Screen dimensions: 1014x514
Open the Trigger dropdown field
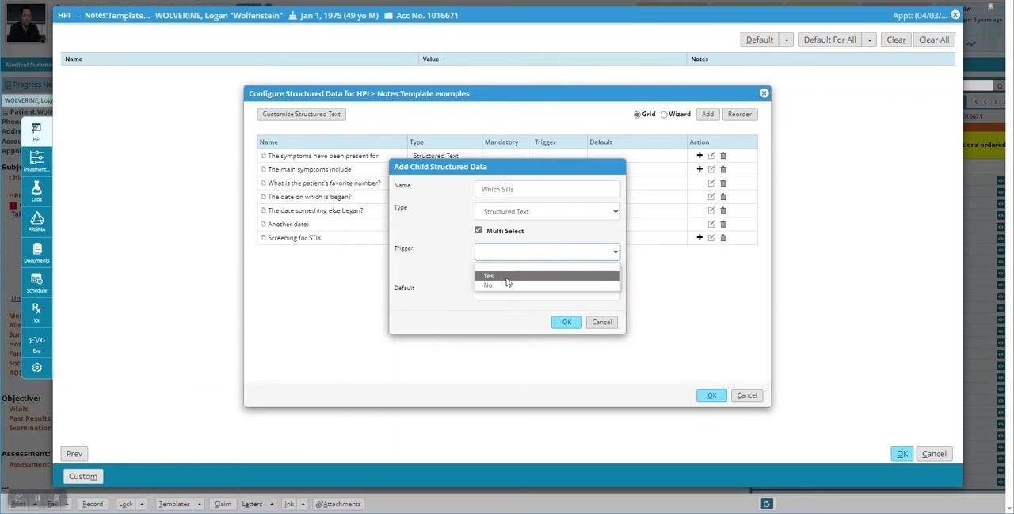pos(547,251)
